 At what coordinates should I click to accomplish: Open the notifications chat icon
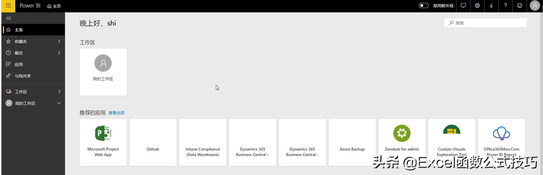(x=463, y=6)
